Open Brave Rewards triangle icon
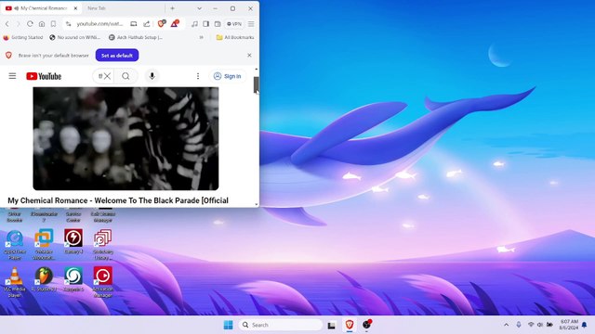595x334 pixels. (175, 23)
